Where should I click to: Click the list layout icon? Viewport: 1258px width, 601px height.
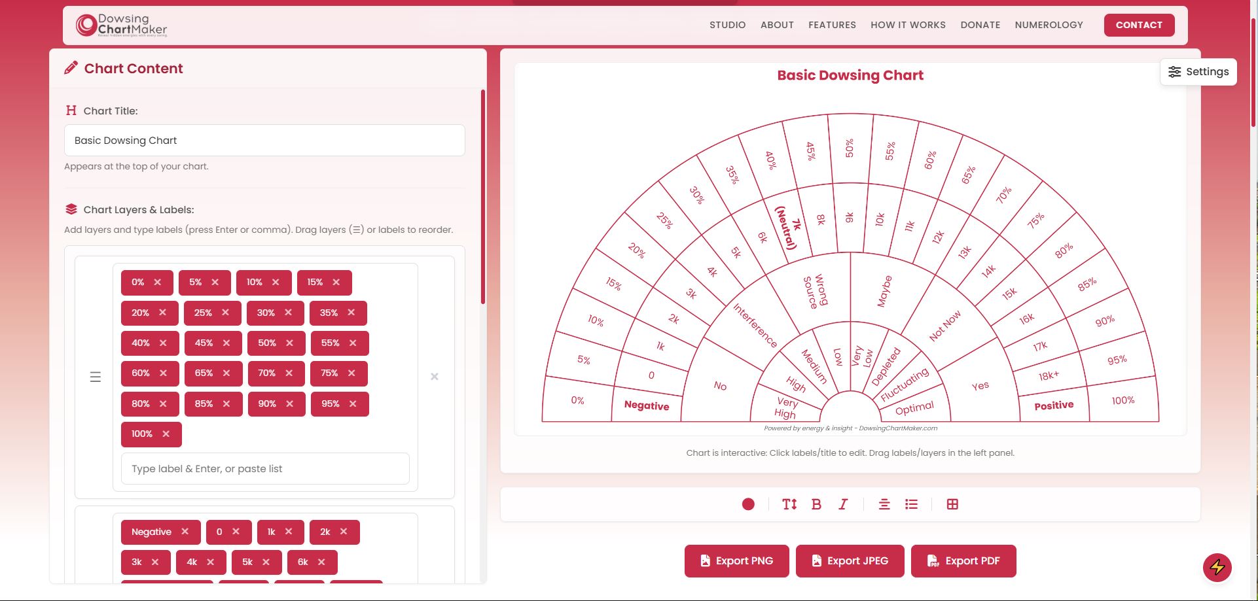[911, 504]
